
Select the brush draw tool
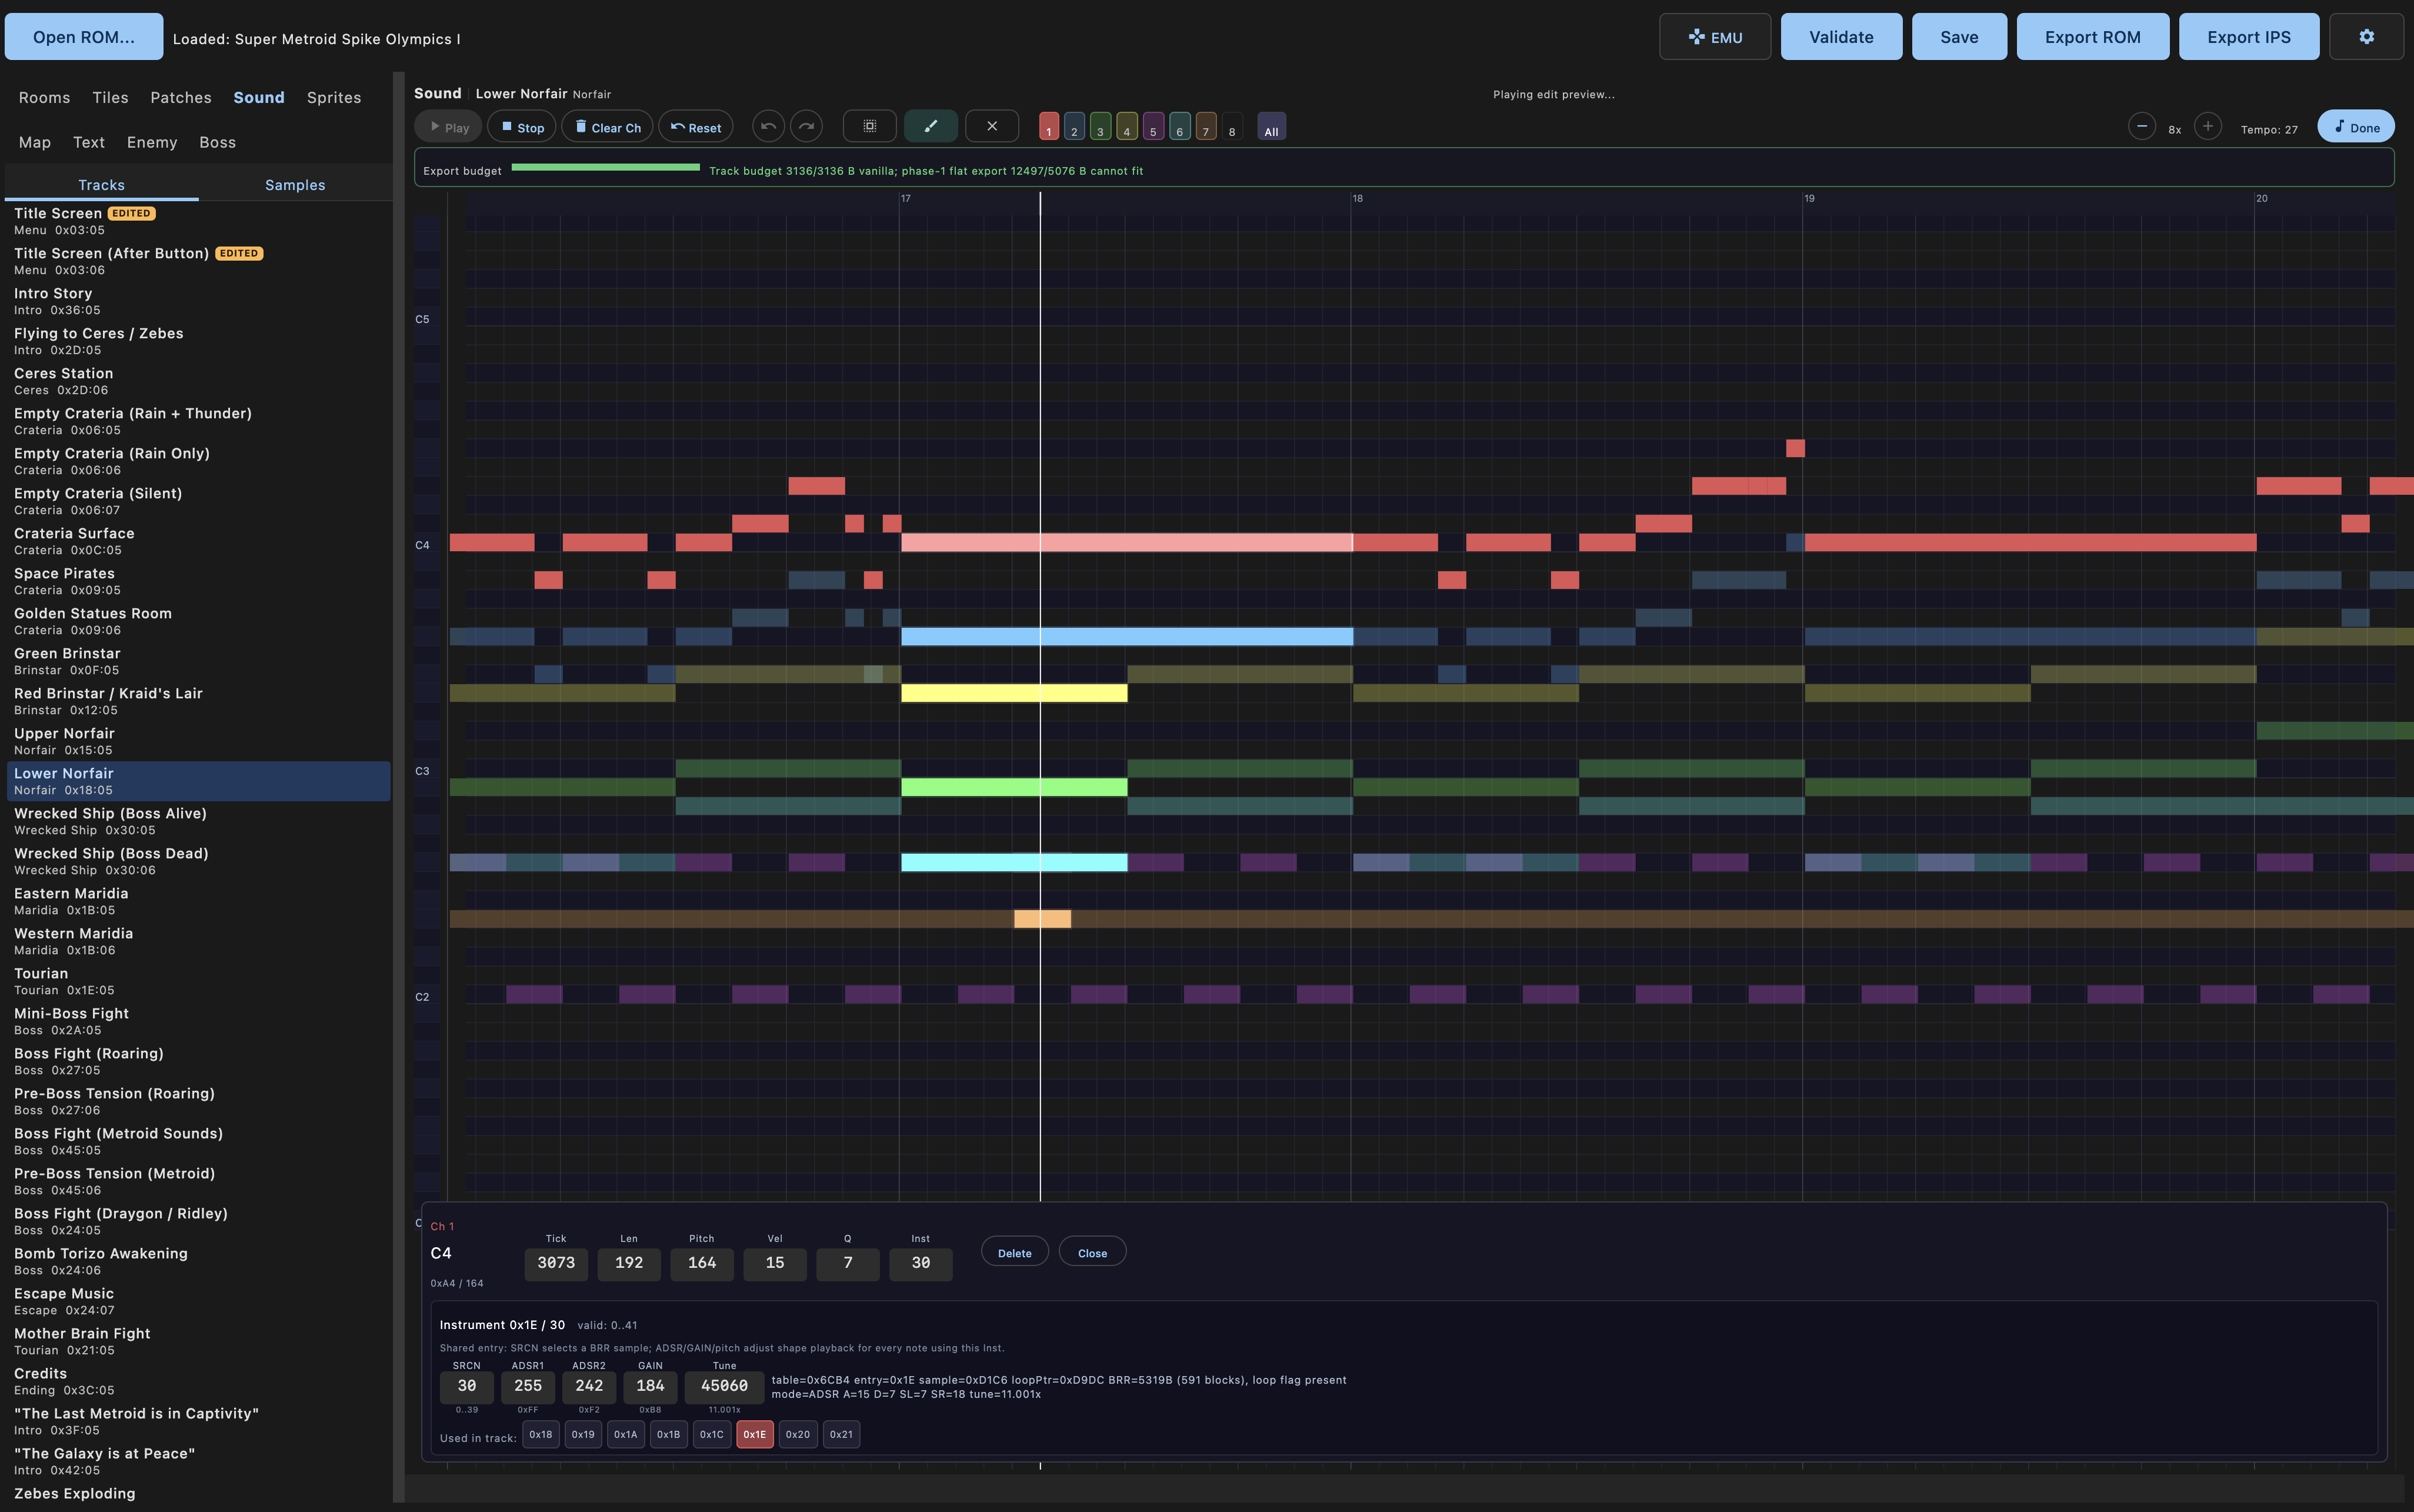(931, 126)
